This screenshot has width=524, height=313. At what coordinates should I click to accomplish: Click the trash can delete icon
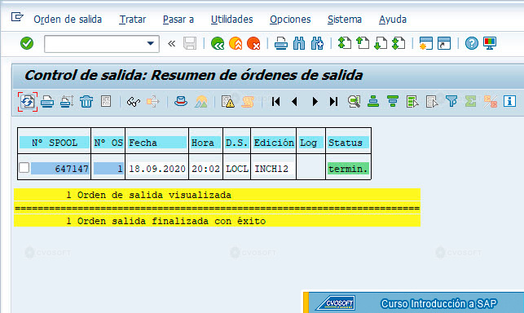pos(86,101)
